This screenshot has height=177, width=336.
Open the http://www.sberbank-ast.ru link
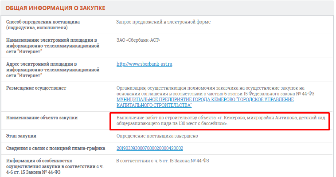coord(144,64)
